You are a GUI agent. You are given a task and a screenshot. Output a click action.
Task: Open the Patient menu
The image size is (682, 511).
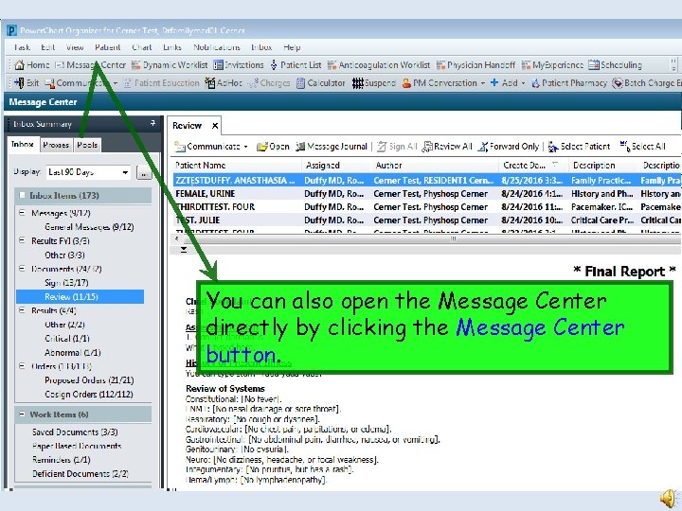[x=107, y=47]
